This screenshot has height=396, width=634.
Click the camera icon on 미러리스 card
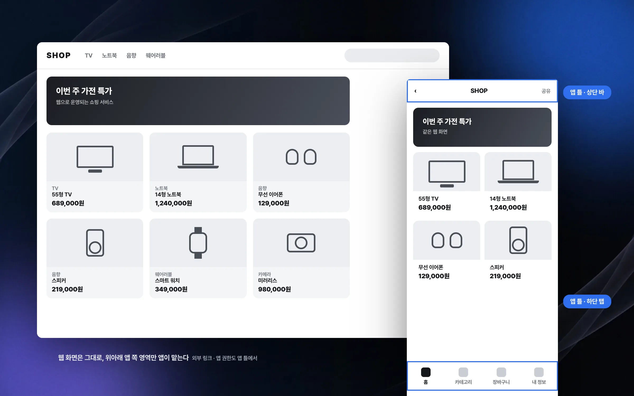pos(301,243)
